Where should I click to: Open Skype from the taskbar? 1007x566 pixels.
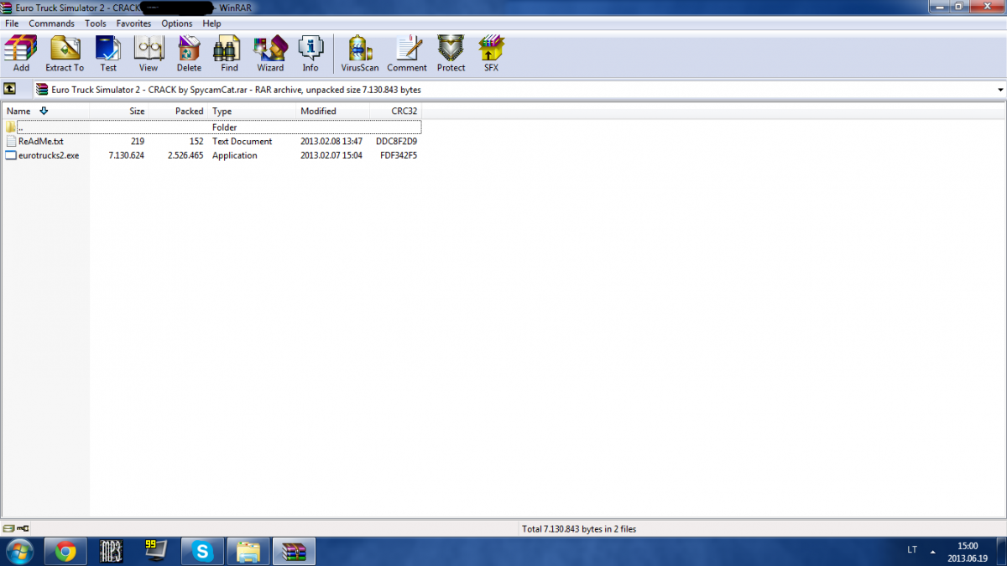coord(201,552)
